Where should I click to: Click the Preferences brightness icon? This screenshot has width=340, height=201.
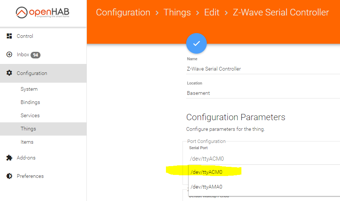coord(9,176)
